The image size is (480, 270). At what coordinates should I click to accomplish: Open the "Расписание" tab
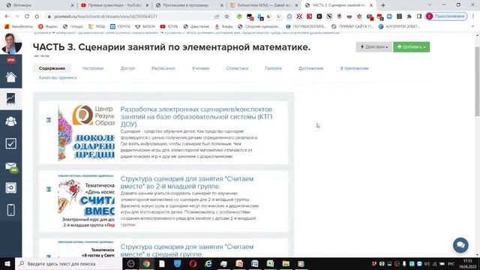pyautogui.click(x=163, y=68)
